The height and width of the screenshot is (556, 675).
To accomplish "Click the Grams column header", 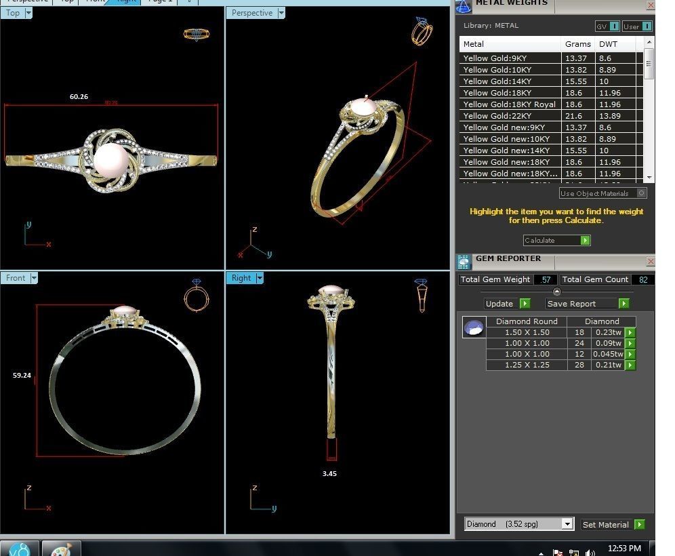I will tap(577, 44).
